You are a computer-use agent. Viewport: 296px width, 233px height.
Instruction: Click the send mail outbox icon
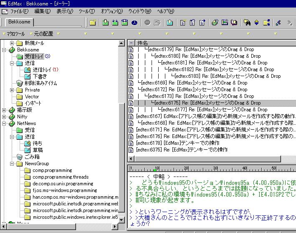coord(170,23)
